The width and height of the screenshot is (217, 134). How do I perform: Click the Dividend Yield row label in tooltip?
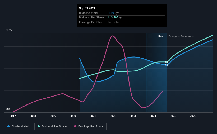click(x=88, y=13)
